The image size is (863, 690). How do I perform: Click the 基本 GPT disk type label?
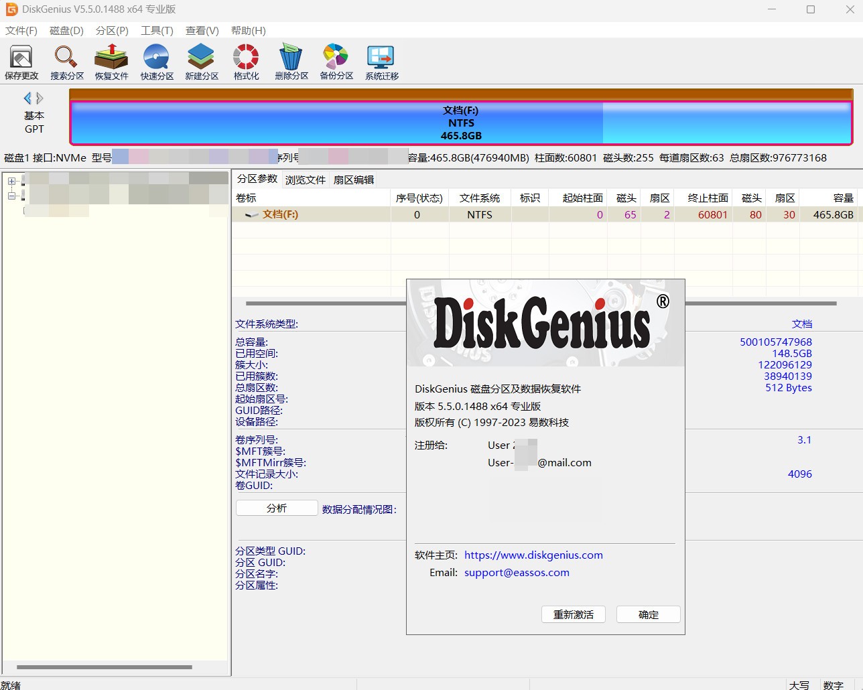point(34,122)
